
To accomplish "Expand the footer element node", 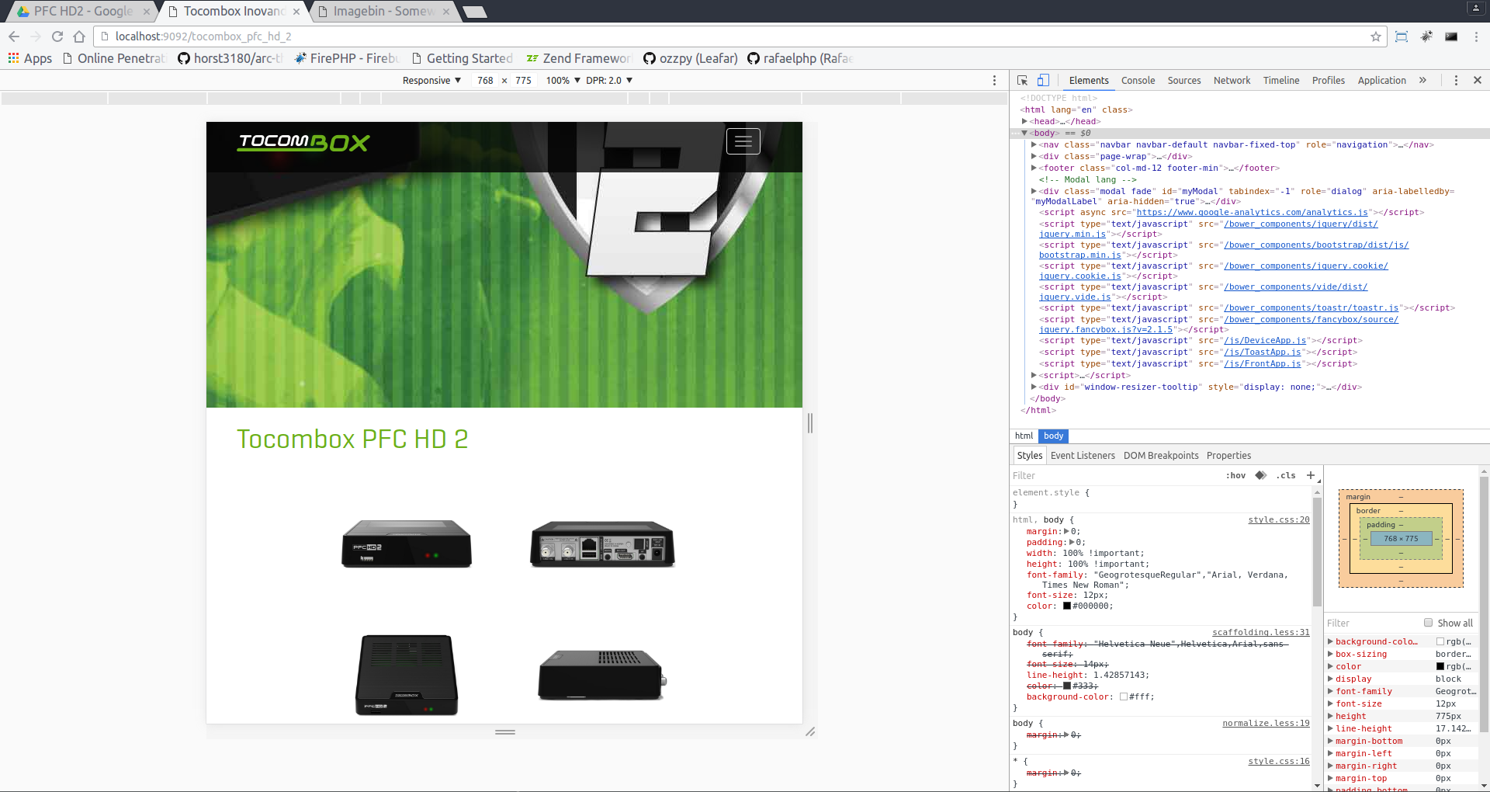I will [1034, 168].
